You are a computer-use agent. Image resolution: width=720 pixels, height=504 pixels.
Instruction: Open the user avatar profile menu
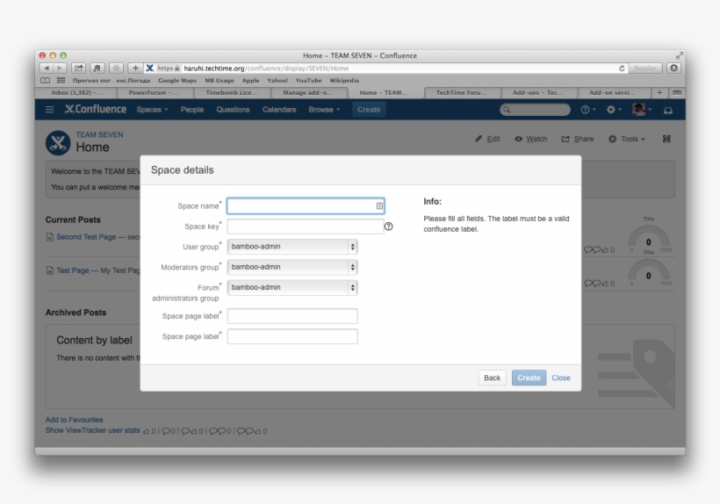642,109
